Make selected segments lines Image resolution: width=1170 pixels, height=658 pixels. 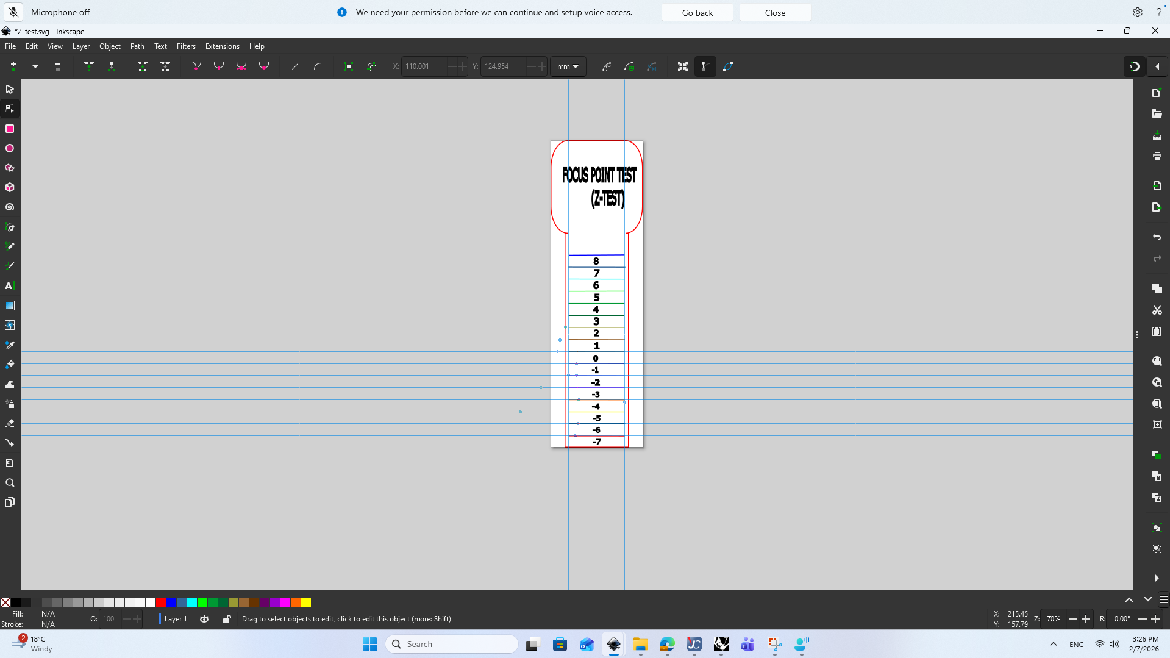point(294,66)
